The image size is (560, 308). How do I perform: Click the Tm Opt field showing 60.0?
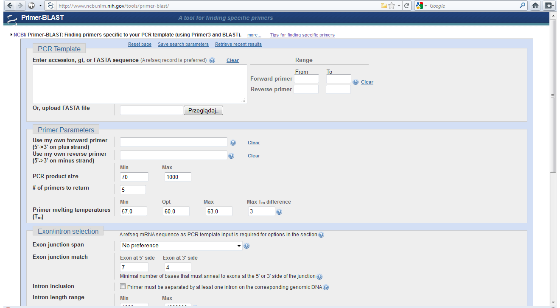point(176,211)
